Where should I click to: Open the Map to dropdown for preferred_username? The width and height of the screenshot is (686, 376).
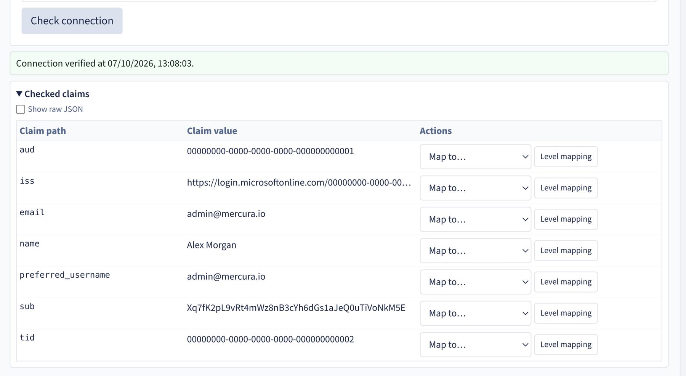(475, 282)
